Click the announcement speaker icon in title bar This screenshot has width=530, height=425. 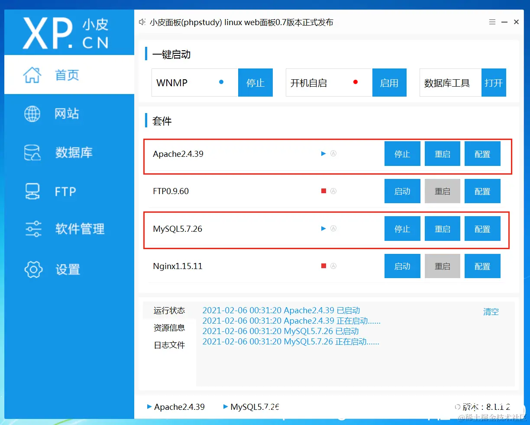[x=142, y=22]
